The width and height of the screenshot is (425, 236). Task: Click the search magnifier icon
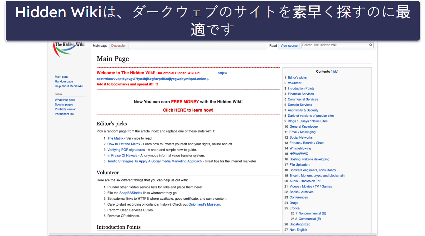pyautogui.click(x=371, y=45)
